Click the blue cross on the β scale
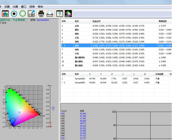 (53, 108)
